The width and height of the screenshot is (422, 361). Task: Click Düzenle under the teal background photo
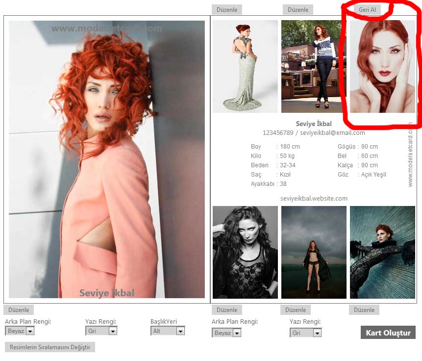364,310
